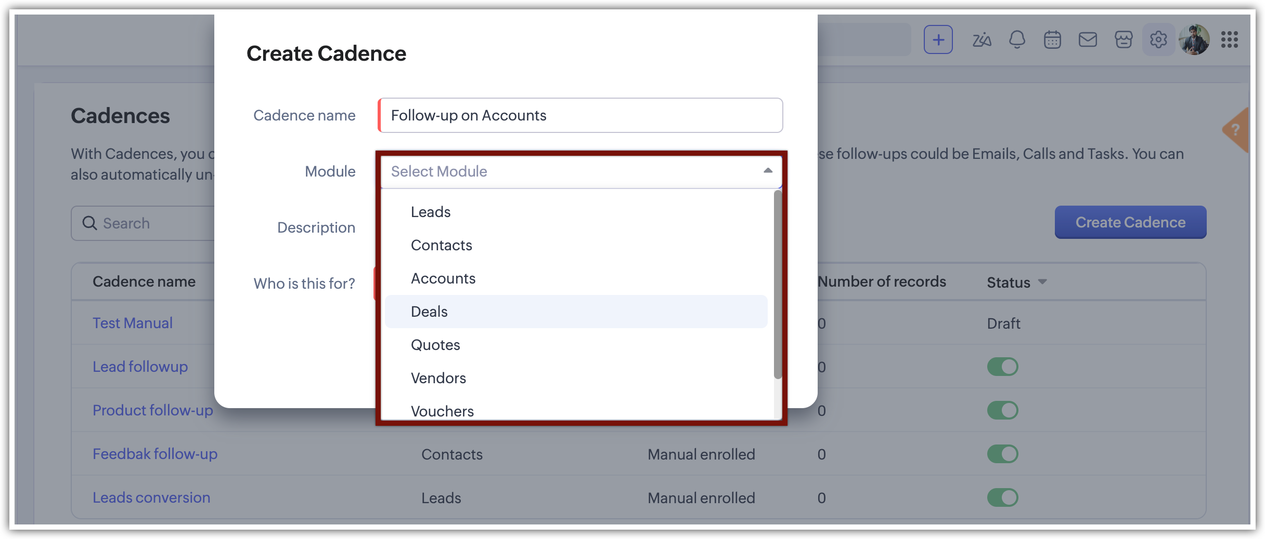Disable the Product follow-up cadence toggle
Image resolution: width=1265 pixels, height=539 pixels.
point(1002,410)
